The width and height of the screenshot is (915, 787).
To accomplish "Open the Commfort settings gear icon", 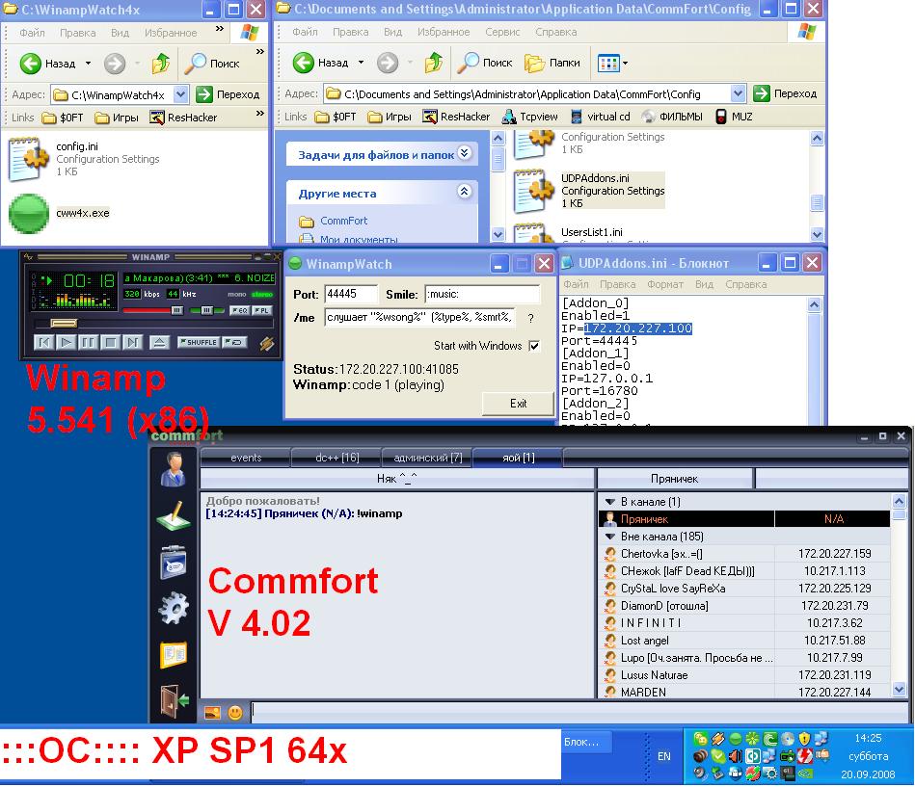I will pos(174,608).
